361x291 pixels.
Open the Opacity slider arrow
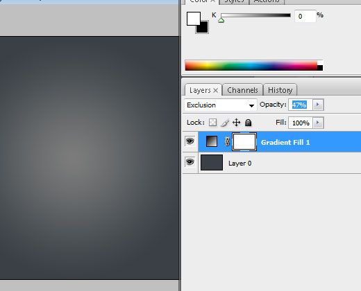coord(318,105)
